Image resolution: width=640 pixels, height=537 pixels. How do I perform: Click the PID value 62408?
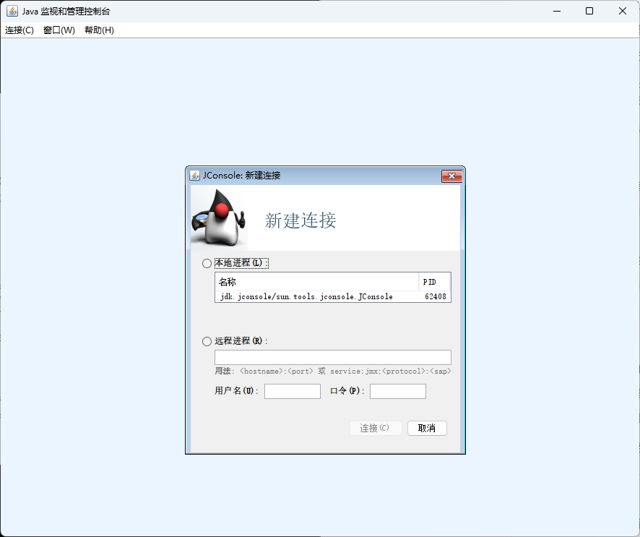[x=435, y=296]
